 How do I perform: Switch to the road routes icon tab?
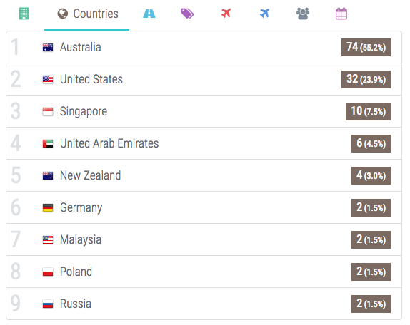[149, 14]
